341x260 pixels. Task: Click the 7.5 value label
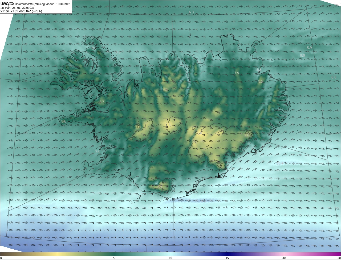[97, 152]
